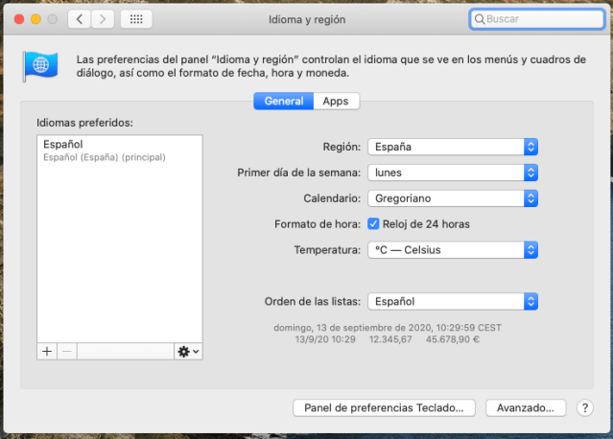Click the back navigation arrow
Screen dimensions: 613x439
[x=81, y=19]
